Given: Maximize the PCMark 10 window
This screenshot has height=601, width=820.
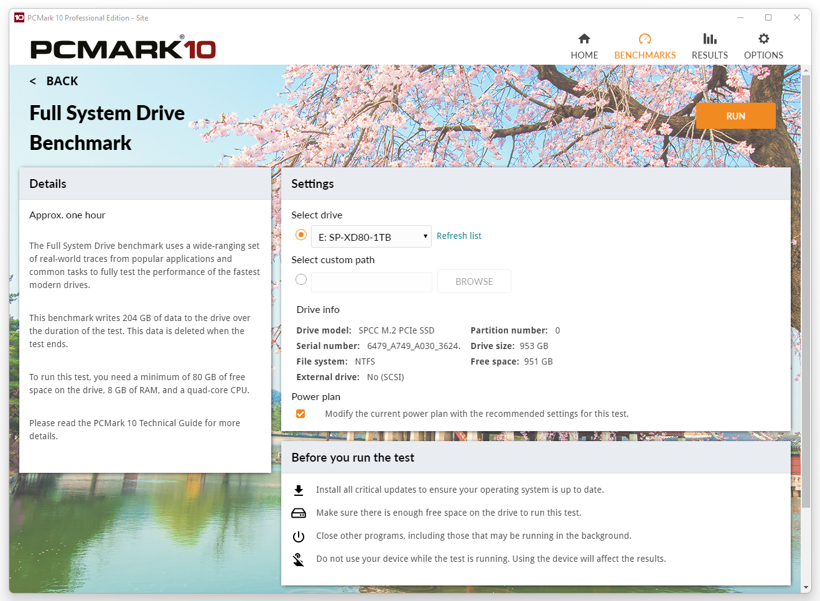Looking at the screenshot, I should pos(768,17).
